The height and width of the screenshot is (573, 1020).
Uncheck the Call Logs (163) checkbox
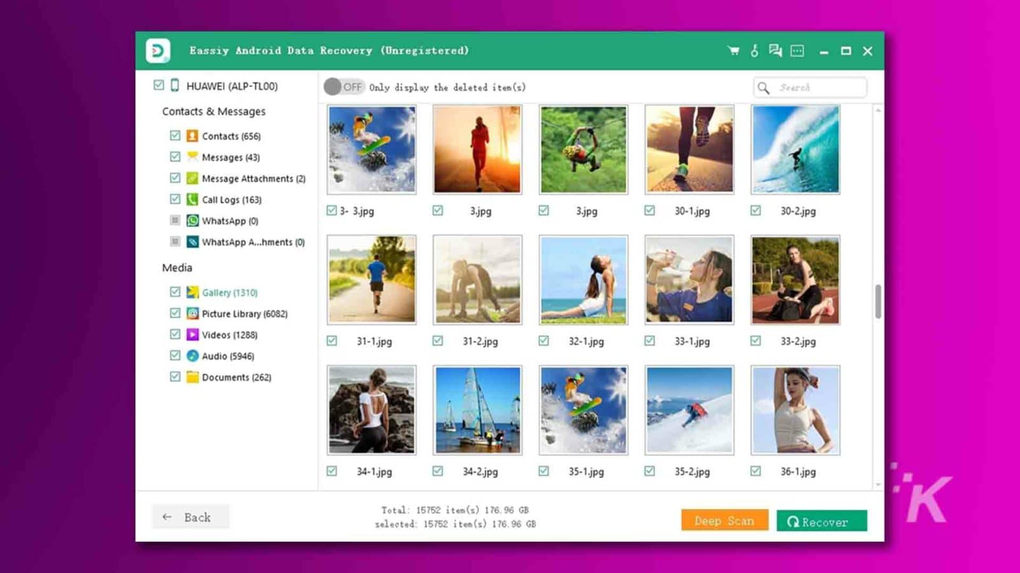[x=175, y=199]
